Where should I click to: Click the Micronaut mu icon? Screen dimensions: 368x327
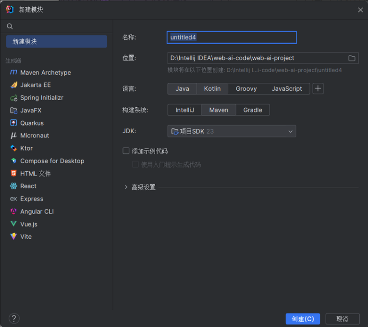click(13, 136)
